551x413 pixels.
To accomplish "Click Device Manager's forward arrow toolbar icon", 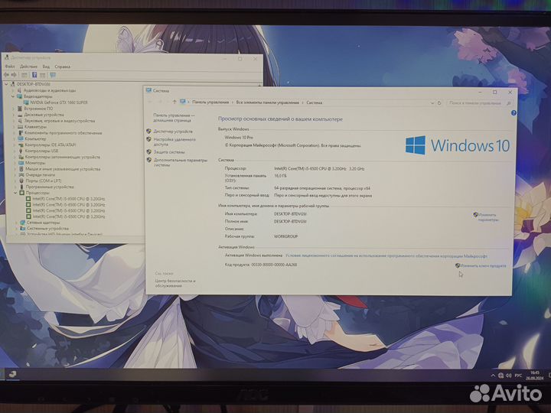I will (x=14, y=75).
